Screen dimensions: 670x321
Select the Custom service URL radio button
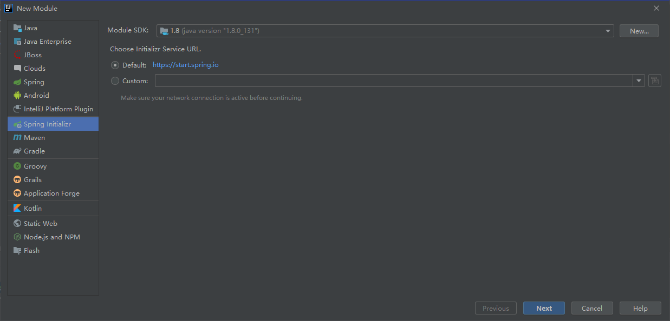(115, 81)
